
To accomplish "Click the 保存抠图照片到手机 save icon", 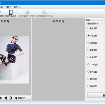I will click(x=44, y=12).
